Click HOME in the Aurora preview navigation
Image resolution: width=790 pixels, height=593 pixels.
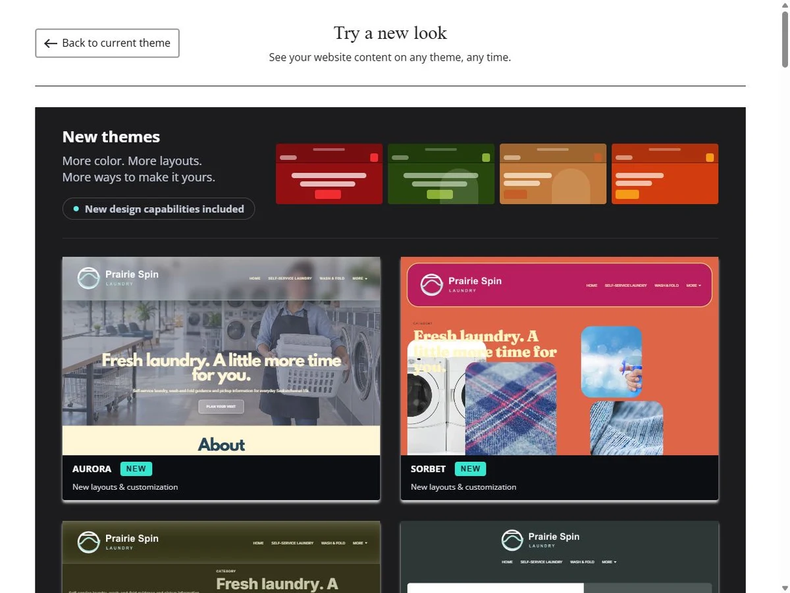255,278
